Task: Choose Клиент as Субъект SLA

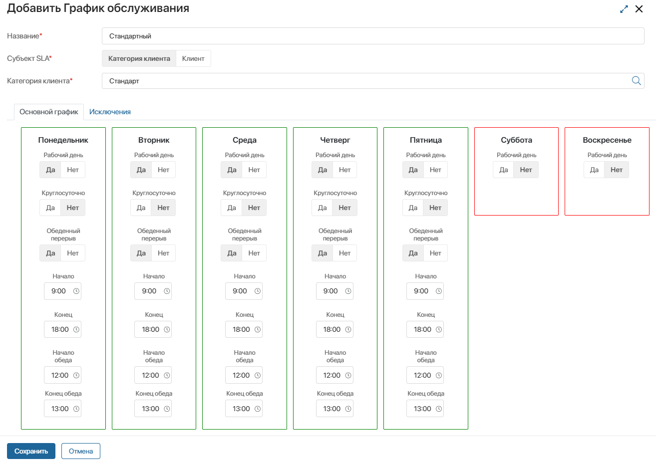Action: pyautogui.click(x=193, y=58)
